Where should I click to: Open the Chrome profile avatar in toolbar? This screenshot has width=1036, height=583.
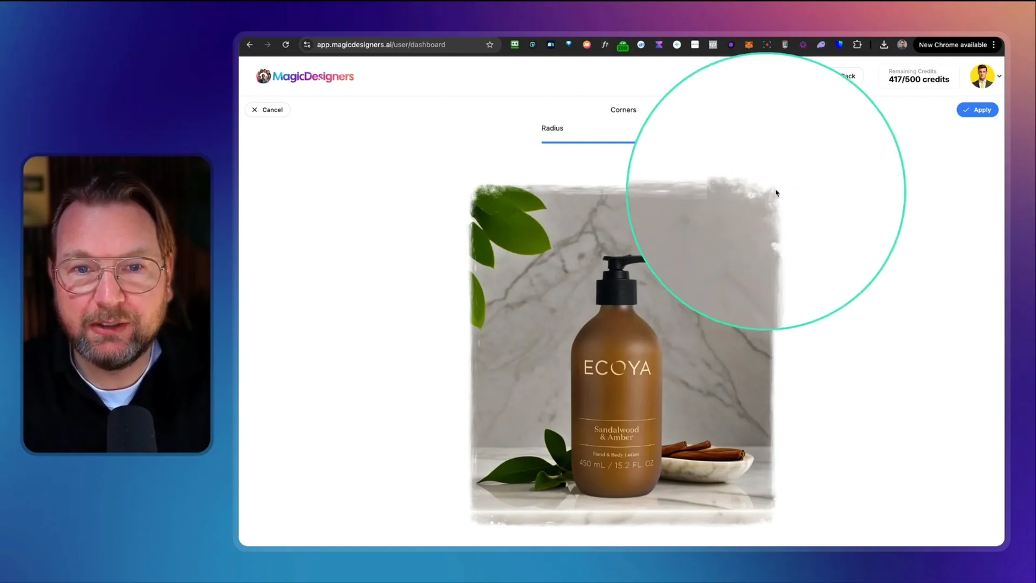pos(902,45)
